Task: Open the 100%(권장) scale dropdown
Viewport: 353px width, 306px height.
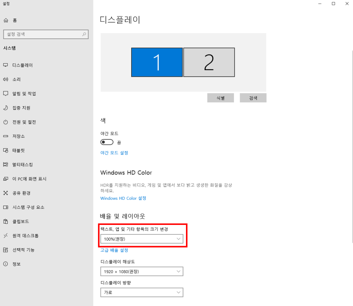Action: (x=142, y=239)
